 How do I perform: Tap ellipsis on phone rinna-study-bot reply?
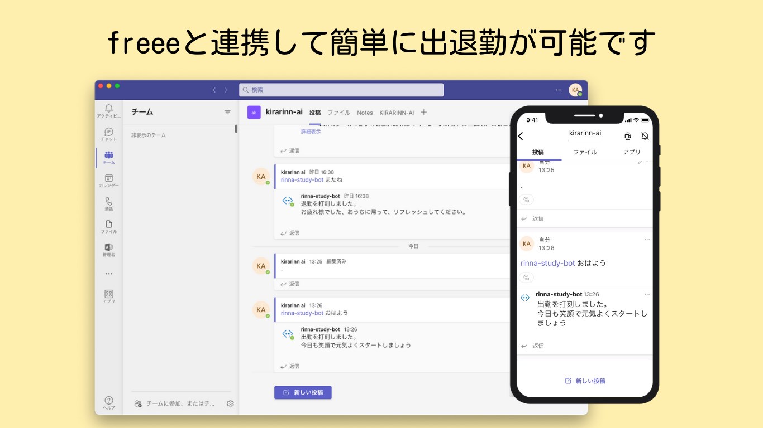tap(647, 294)
